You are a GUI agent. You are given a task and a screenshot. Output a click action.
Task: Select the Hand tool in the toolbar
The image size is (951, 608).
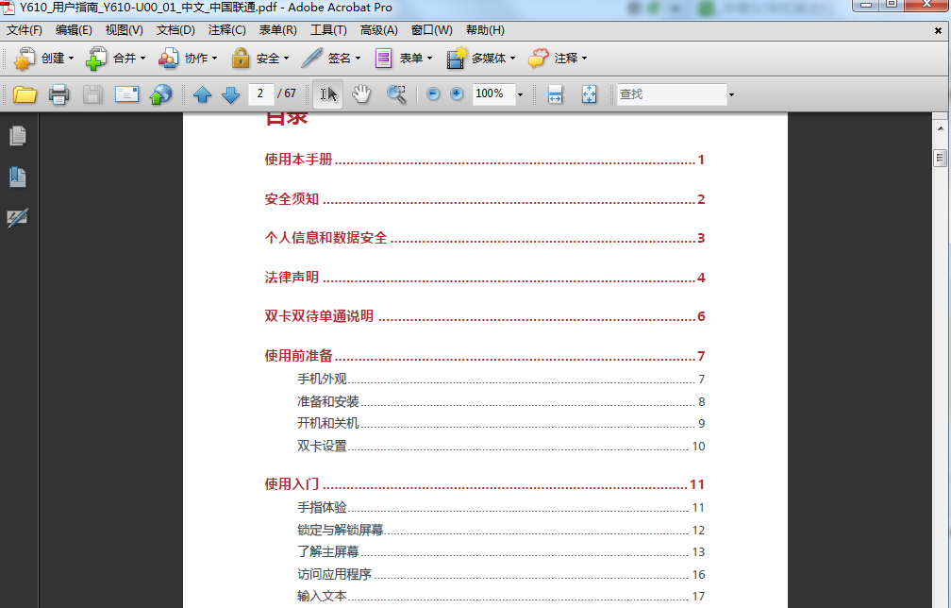tap(359, 93)
